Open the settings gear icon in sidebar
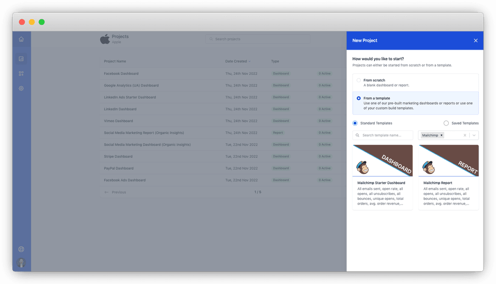The image size is (496, 284). [x=21, y=88]
